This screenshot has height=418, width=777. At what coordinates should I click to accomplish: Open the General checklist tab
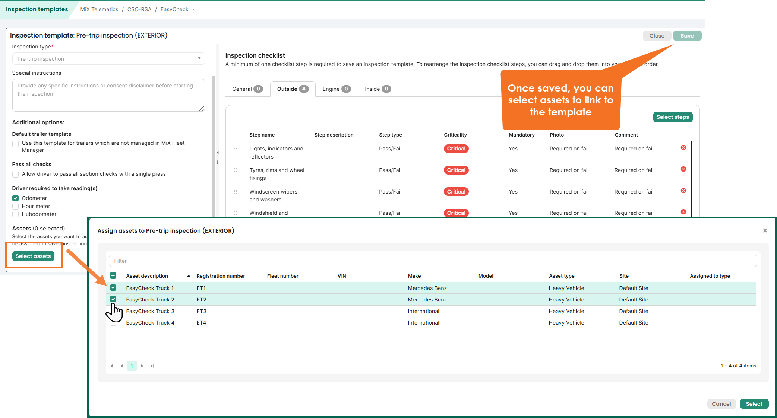point(247,89)
